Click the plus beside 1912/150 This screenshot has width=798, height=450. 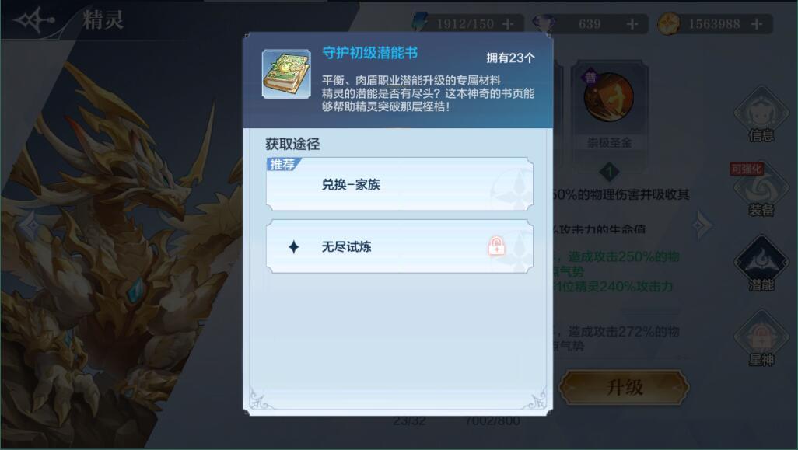507,24
